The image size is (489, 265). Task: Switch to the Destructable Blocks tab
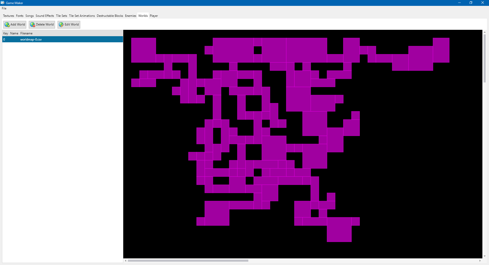tap(110, 16)
